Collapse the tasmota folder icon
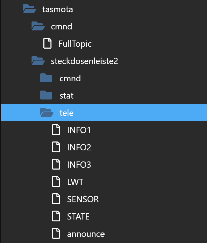The image size is (207, 243). 30,9
